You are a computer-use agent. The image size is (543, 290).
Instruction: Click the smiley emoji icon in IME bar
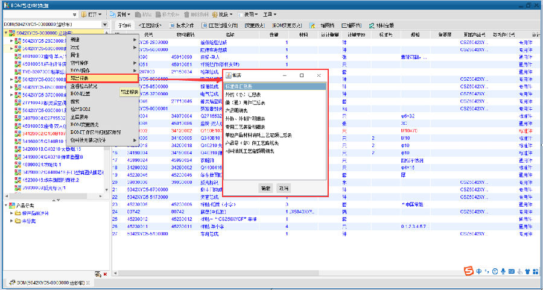[495, 271]
